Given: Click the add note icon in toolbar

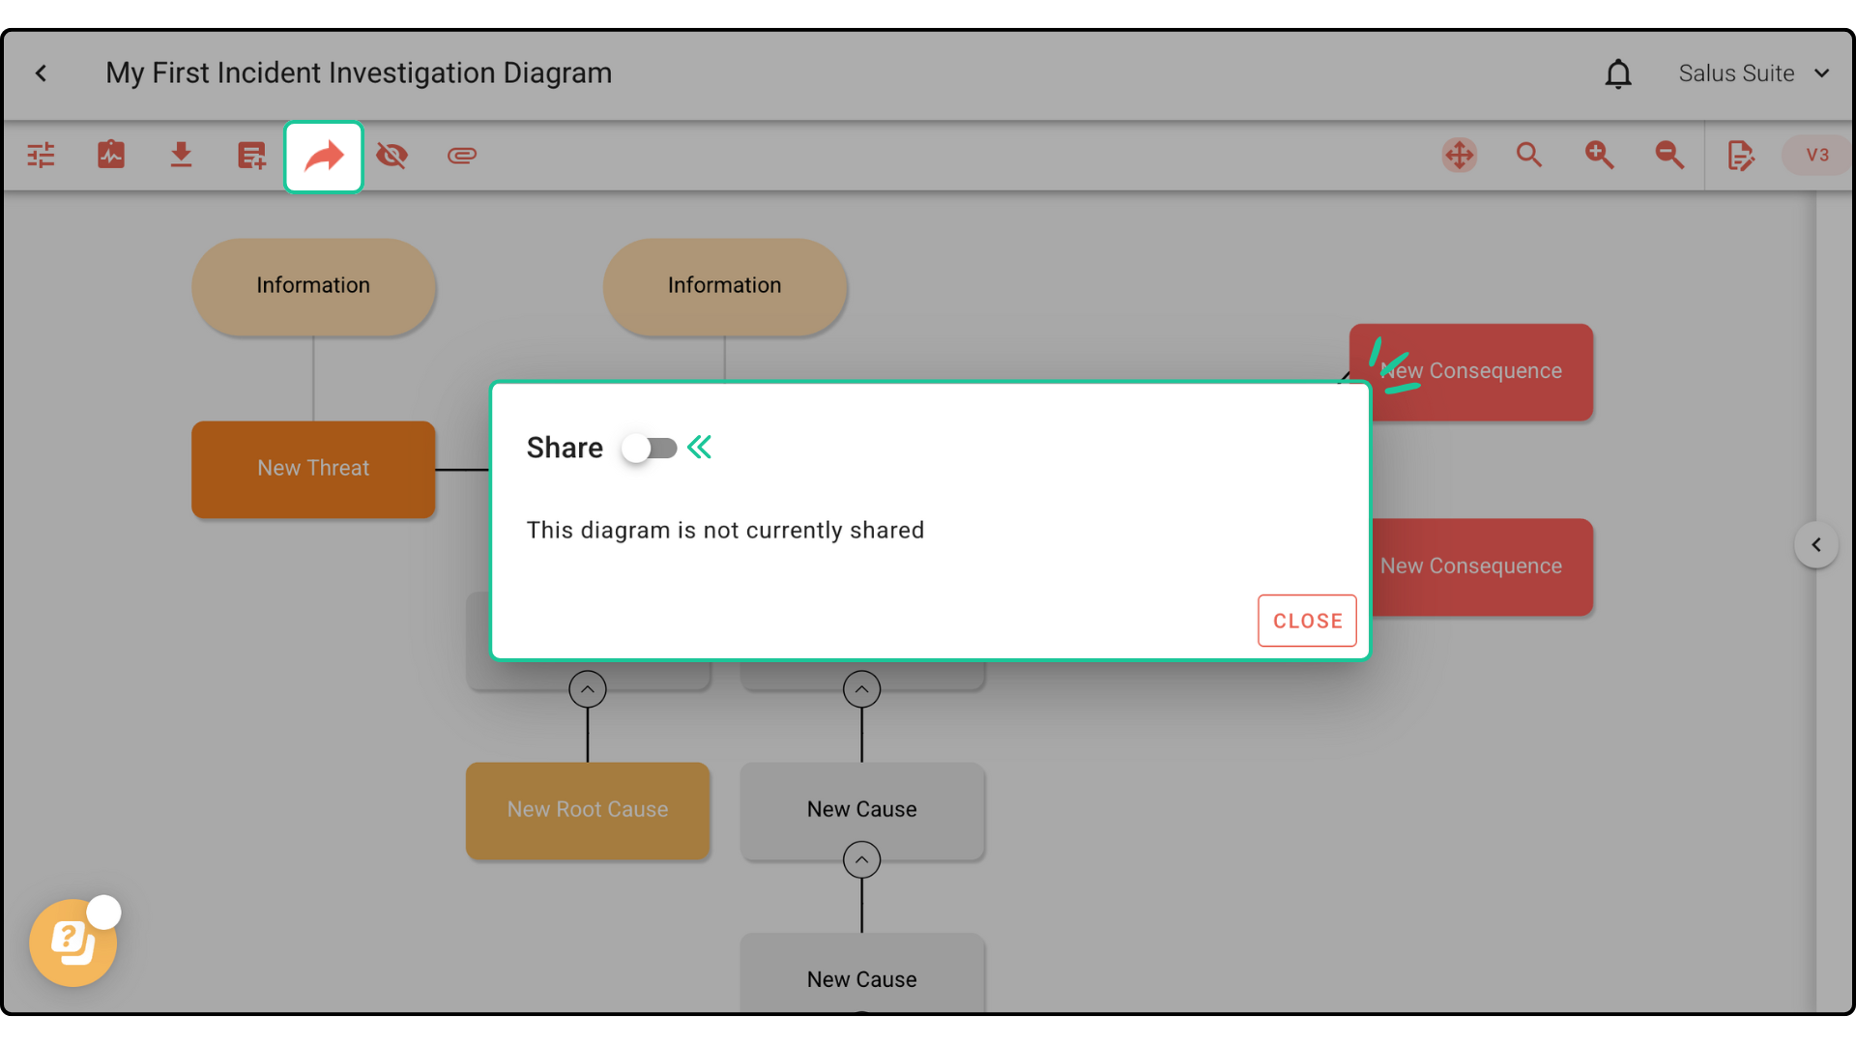Looking at the screenshot, I should [x=251, y=155].
